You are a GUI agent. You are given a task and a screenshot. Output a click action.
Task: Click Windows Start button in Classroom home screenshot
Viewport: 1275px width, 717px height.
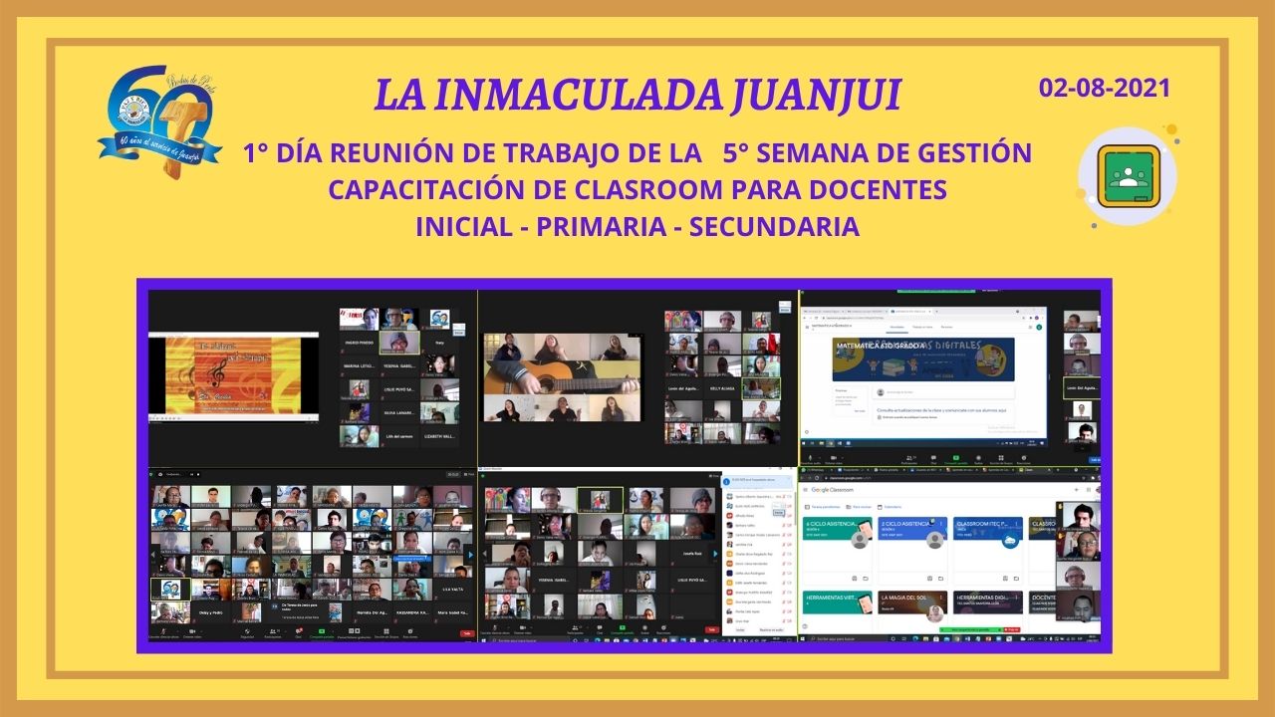802,638
